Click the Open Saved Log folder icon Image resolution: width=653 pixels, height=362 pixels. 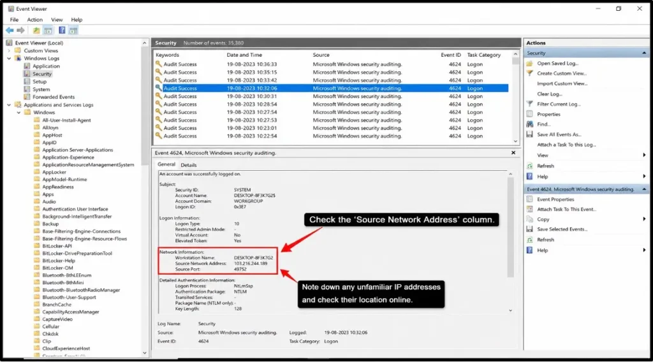coord(530,63)
